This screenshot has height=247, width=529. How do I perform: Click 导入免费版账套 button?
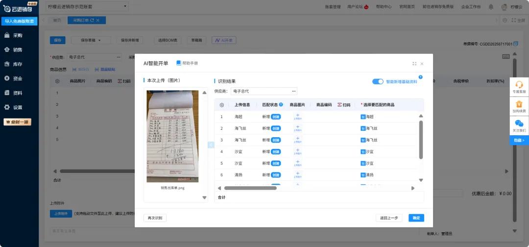19,21
